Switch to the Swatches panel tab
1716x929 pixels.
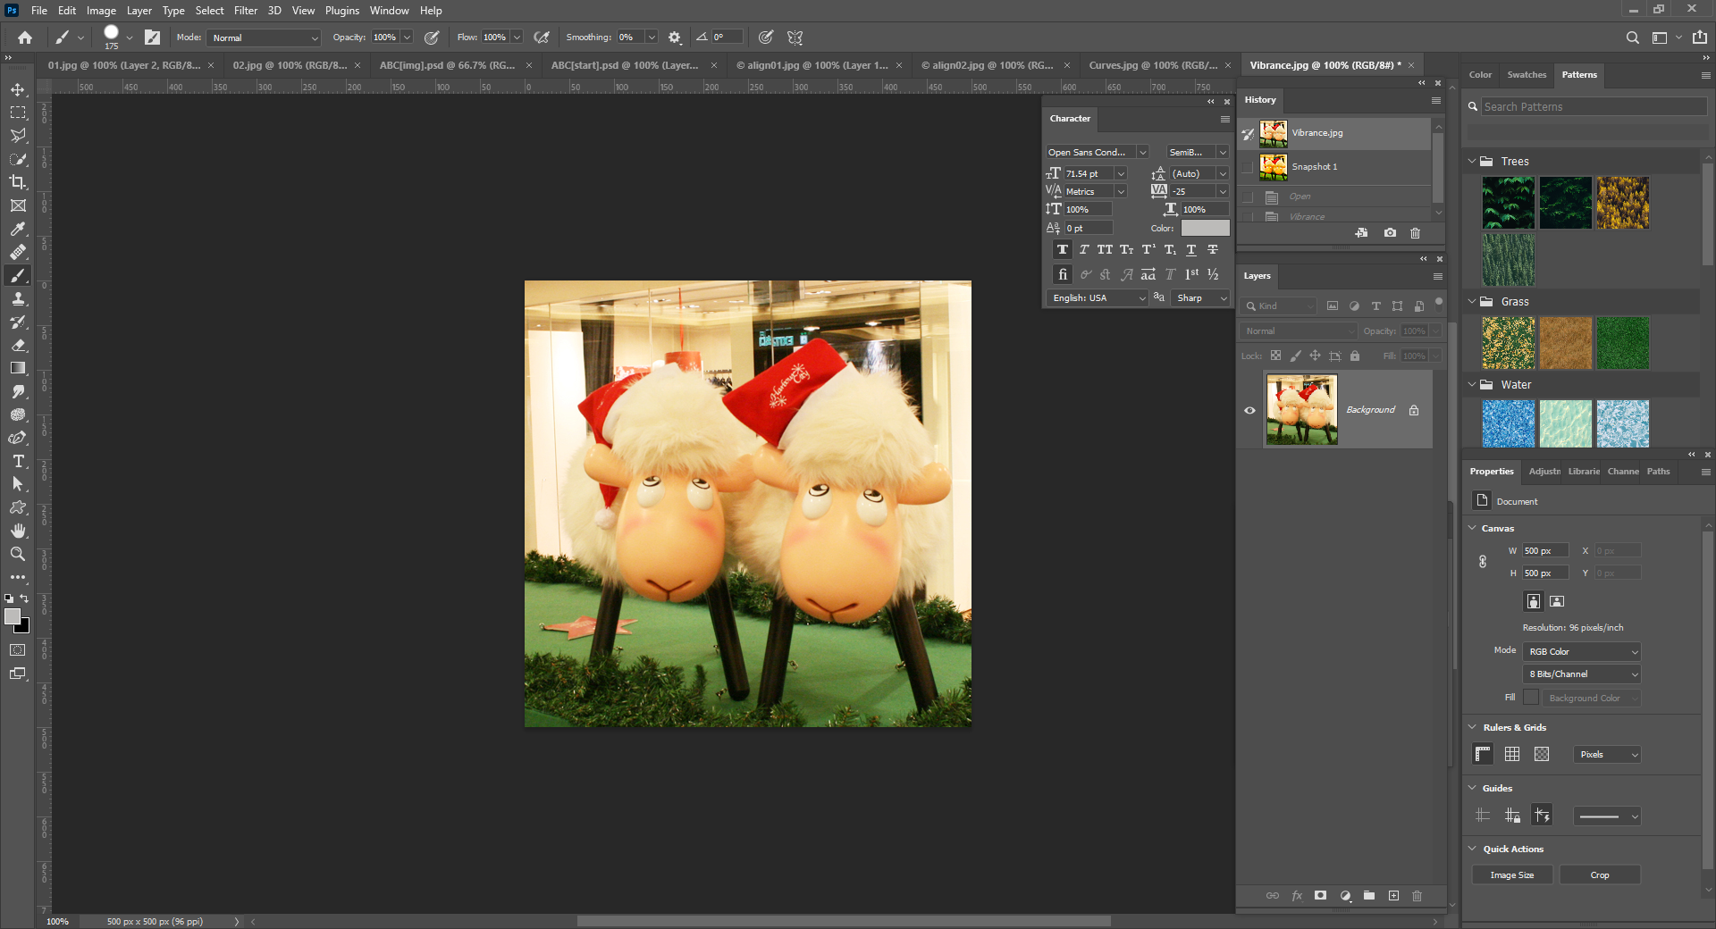pyautogui.click(x=1526, y=75)
